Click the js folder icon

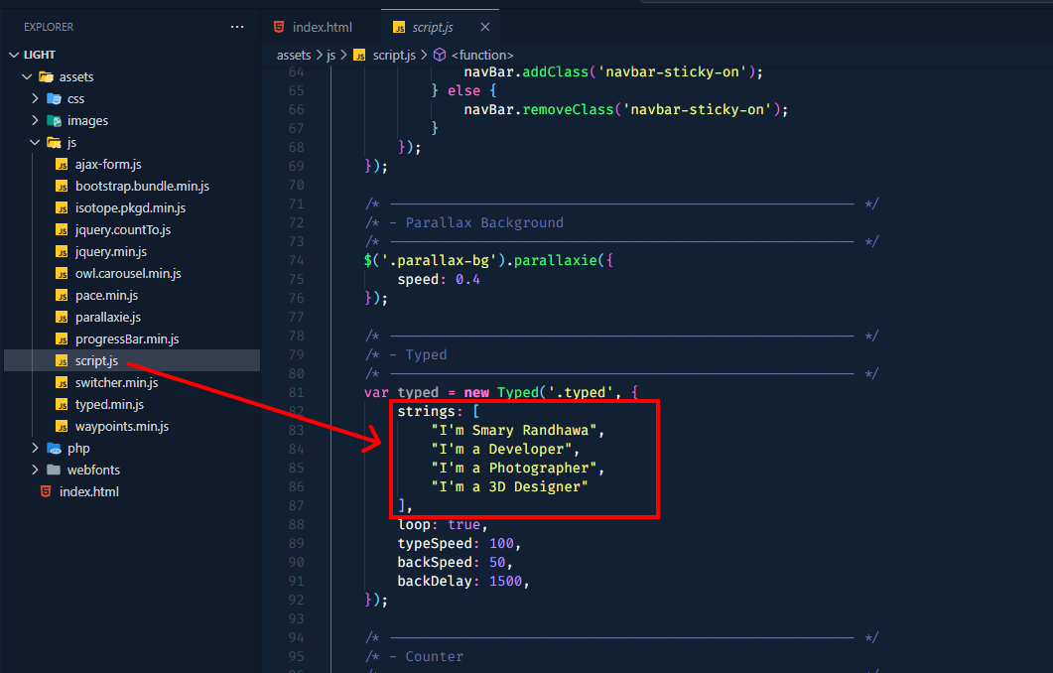55,142
